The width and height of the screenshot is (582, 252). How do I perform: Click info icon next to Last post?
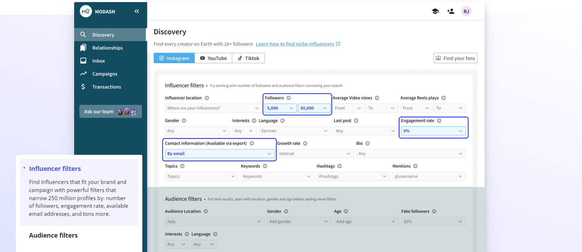[356, 121]
